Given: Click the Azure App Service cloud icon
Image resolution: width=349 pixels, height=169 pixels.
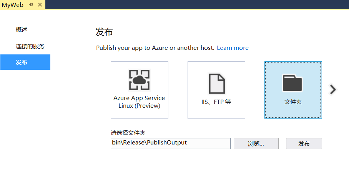Looking at the screenshot, I should click(x=139, y=80).
